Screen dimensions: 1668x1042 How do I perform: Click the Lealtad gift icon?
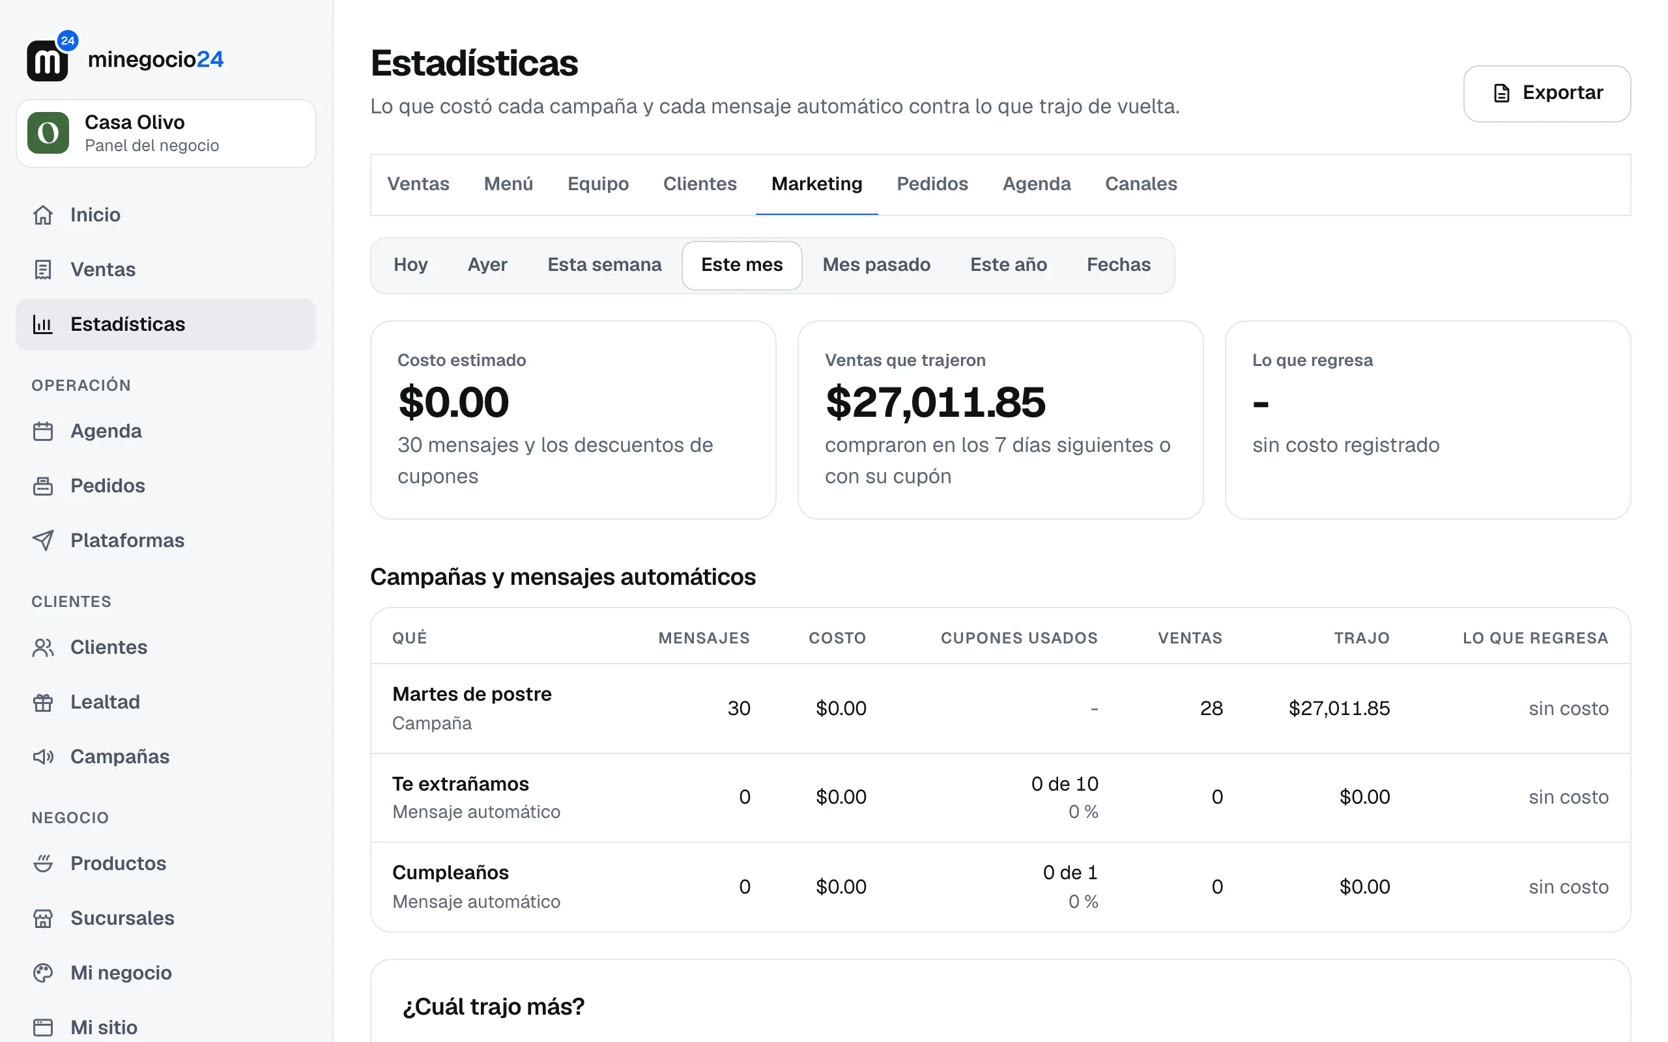43,702
